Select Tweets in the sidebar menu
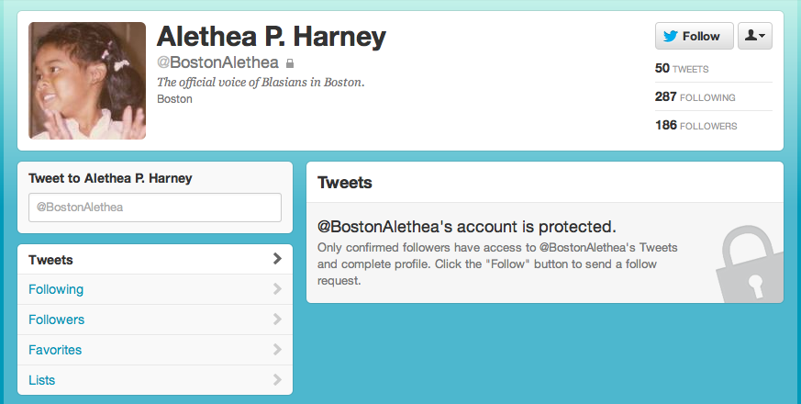This screenshot has height=404, width=801. tap(155, 259)
